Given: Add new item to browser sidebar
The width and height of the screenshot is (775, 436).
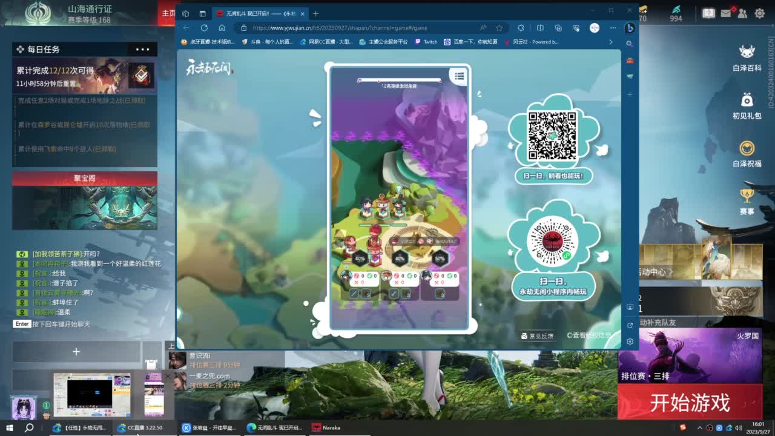Looking at the screenshot, I should [630, 94].
